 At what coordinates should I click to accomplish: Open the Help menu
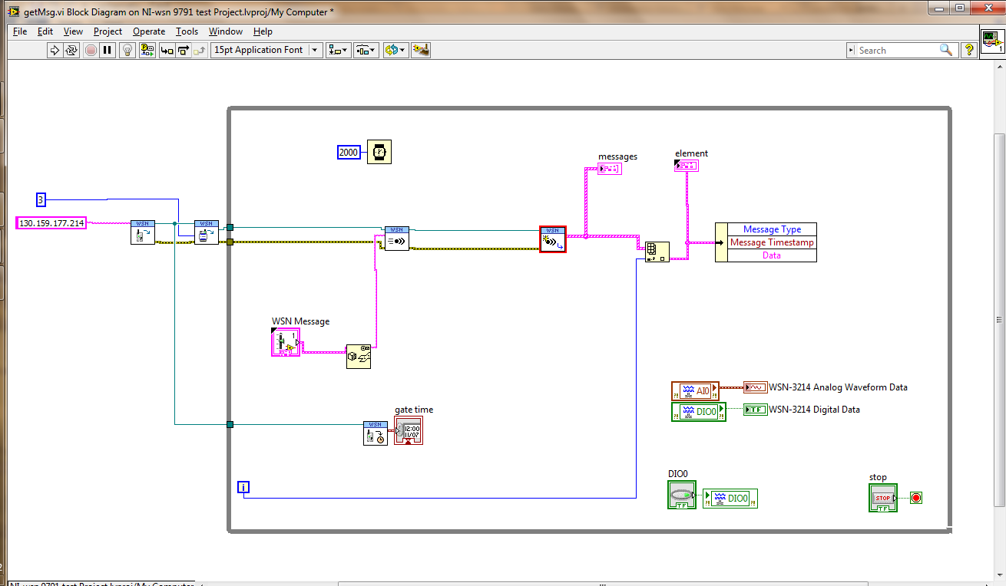(263, 31)
